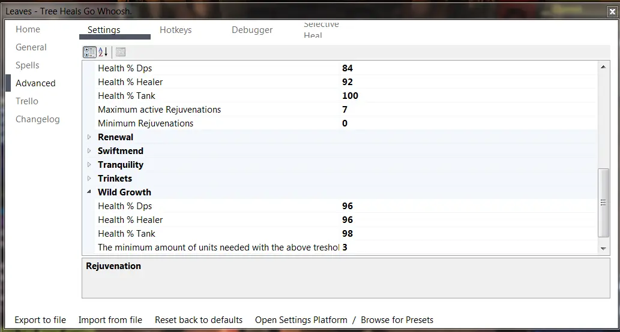Collapse the Wild Growth section
The height and width of the screenshot is (332, 620).
tap(89, 192)
